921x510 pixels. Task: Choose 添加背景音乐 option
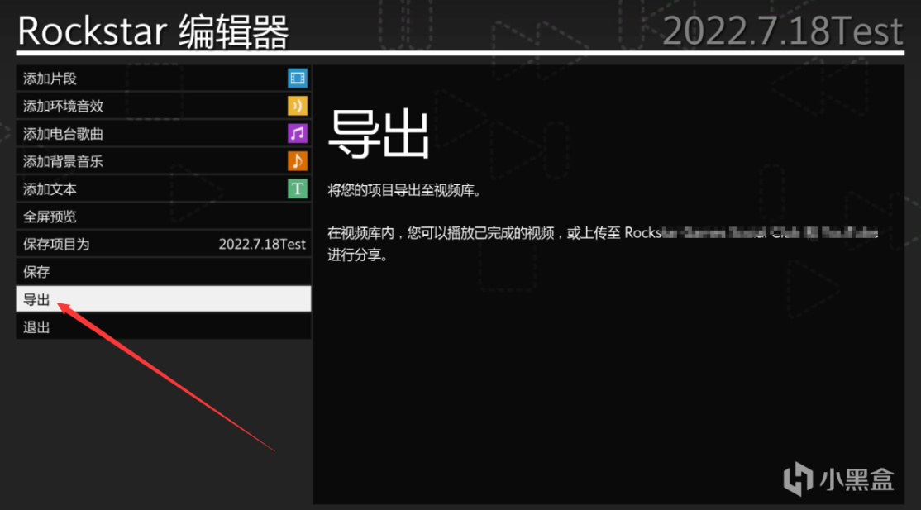(x=164, y=161)
